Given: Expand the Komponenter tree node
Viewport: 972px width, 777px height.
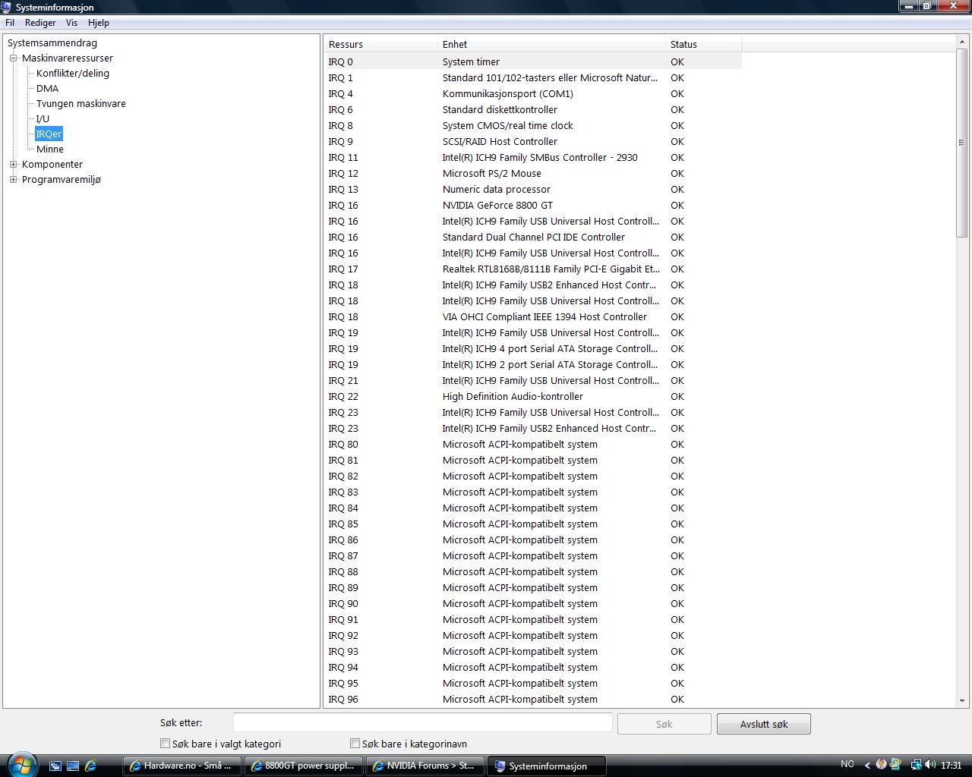Looking at the screenshot, I should point(13,164).
